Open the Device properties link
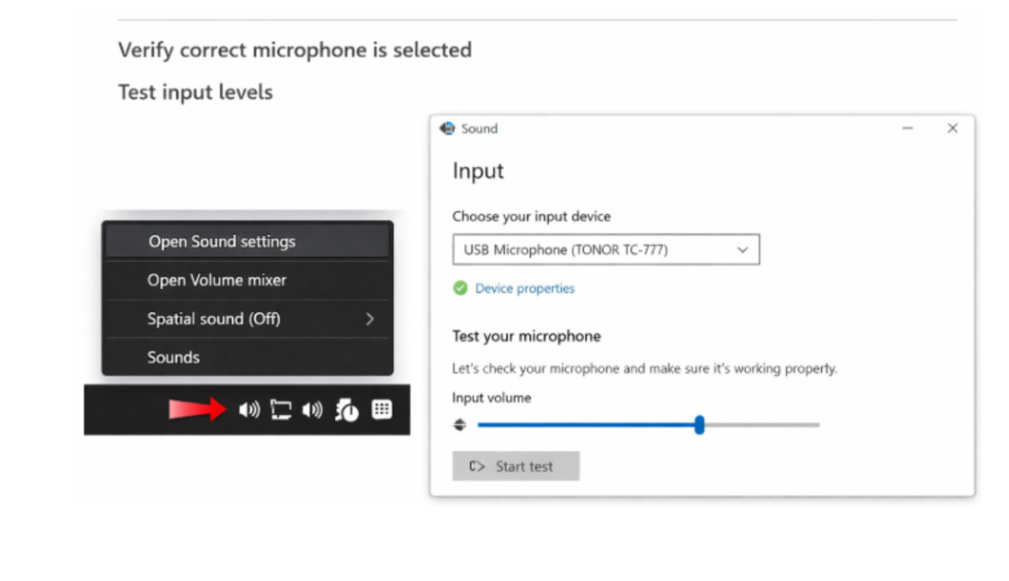1009x581 pixels. point(525,288)
